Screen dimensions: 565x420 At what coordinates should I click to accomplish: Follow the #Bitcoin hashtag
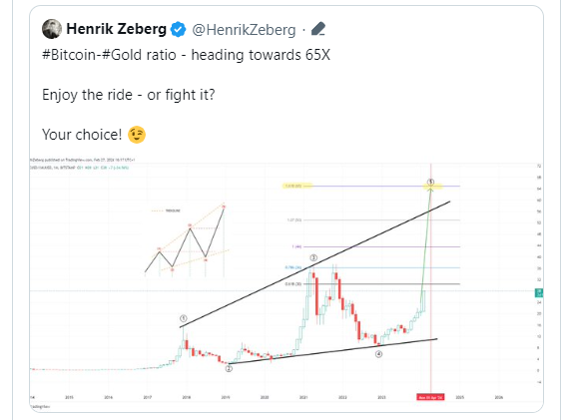[x=69, y=55]
